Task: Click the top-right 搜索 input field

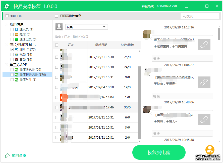Action: 200,16
